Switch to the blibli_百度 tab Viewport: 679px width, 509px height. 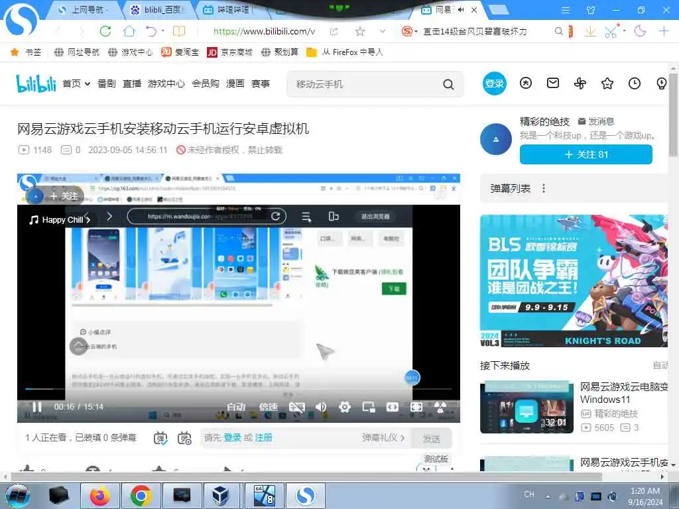tap(159, 9)
